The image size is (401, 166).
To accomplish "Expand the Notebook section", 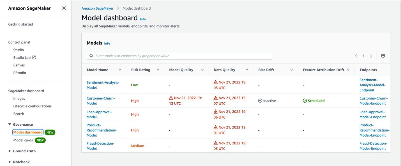I will click(x=10, y=162).
